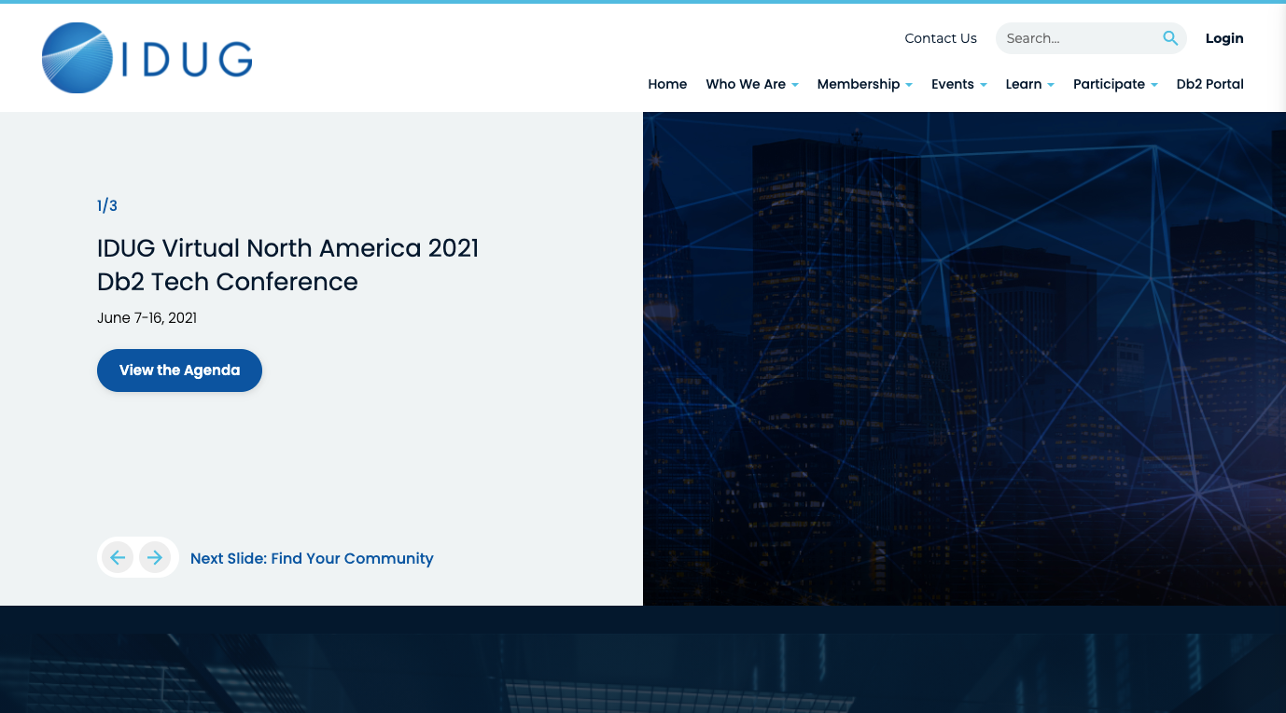
Task: Expand the Participate dropdown arrow
Action: [x=1154, y=85]
